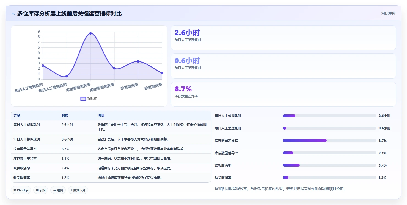
Task: Click the progress bar labeled 2.6小时
Action: click(329, 116)
